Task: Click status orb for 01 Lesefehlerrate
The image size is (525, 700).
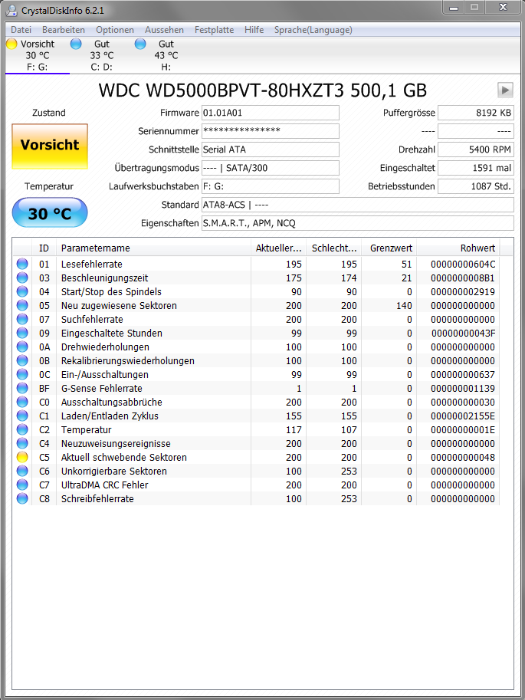Action: [22, 265]
